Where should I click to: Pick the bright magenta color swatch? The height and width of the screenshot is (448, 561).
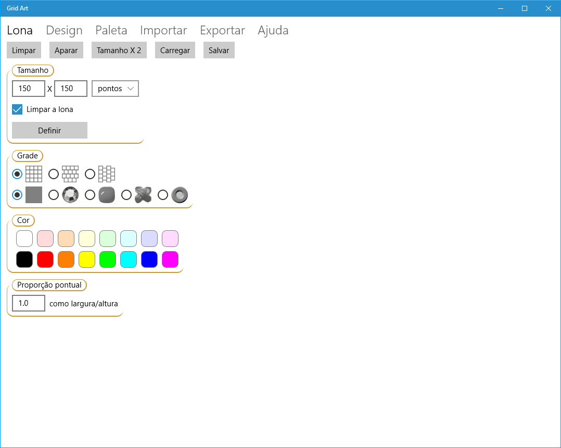pos(170,259)
